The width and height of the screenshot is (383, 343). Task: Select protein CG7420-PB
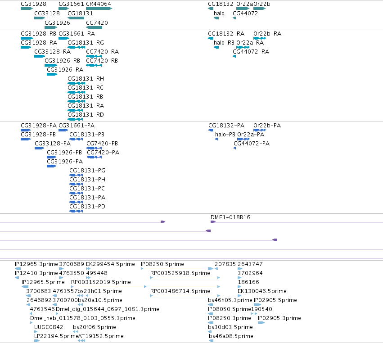pyautogui.click(x=94, y=148)
